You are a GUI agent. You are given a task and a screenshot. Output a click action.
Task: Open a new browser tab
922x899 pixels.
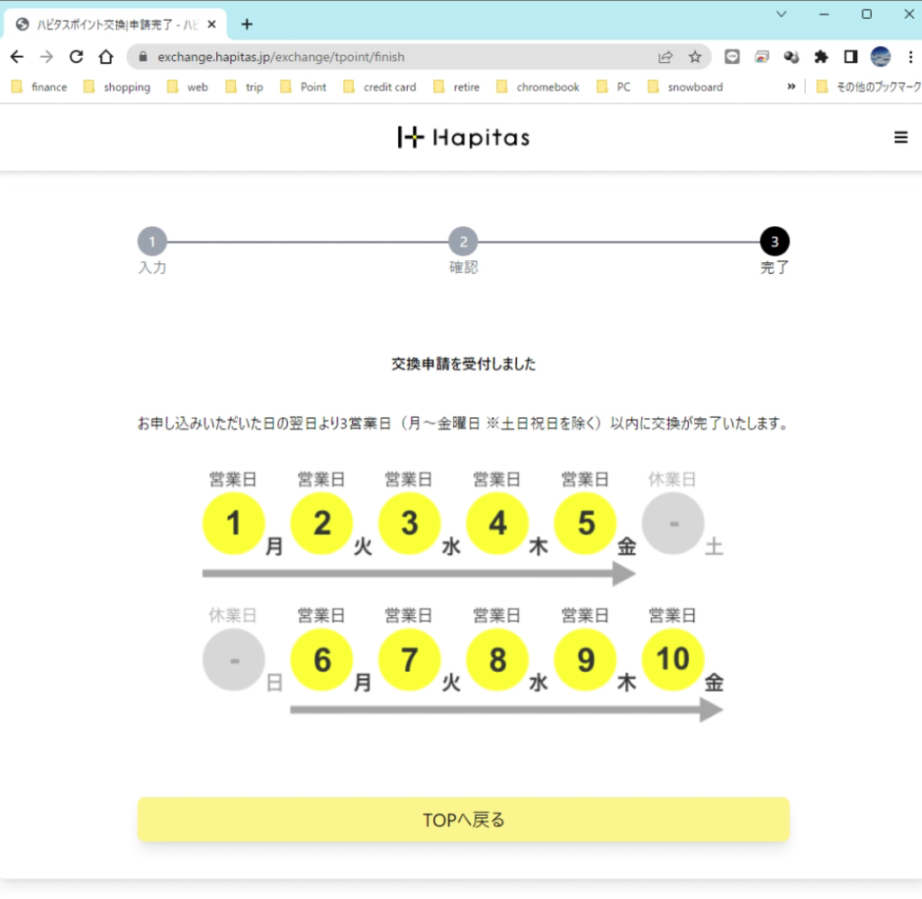coord(247,24)
